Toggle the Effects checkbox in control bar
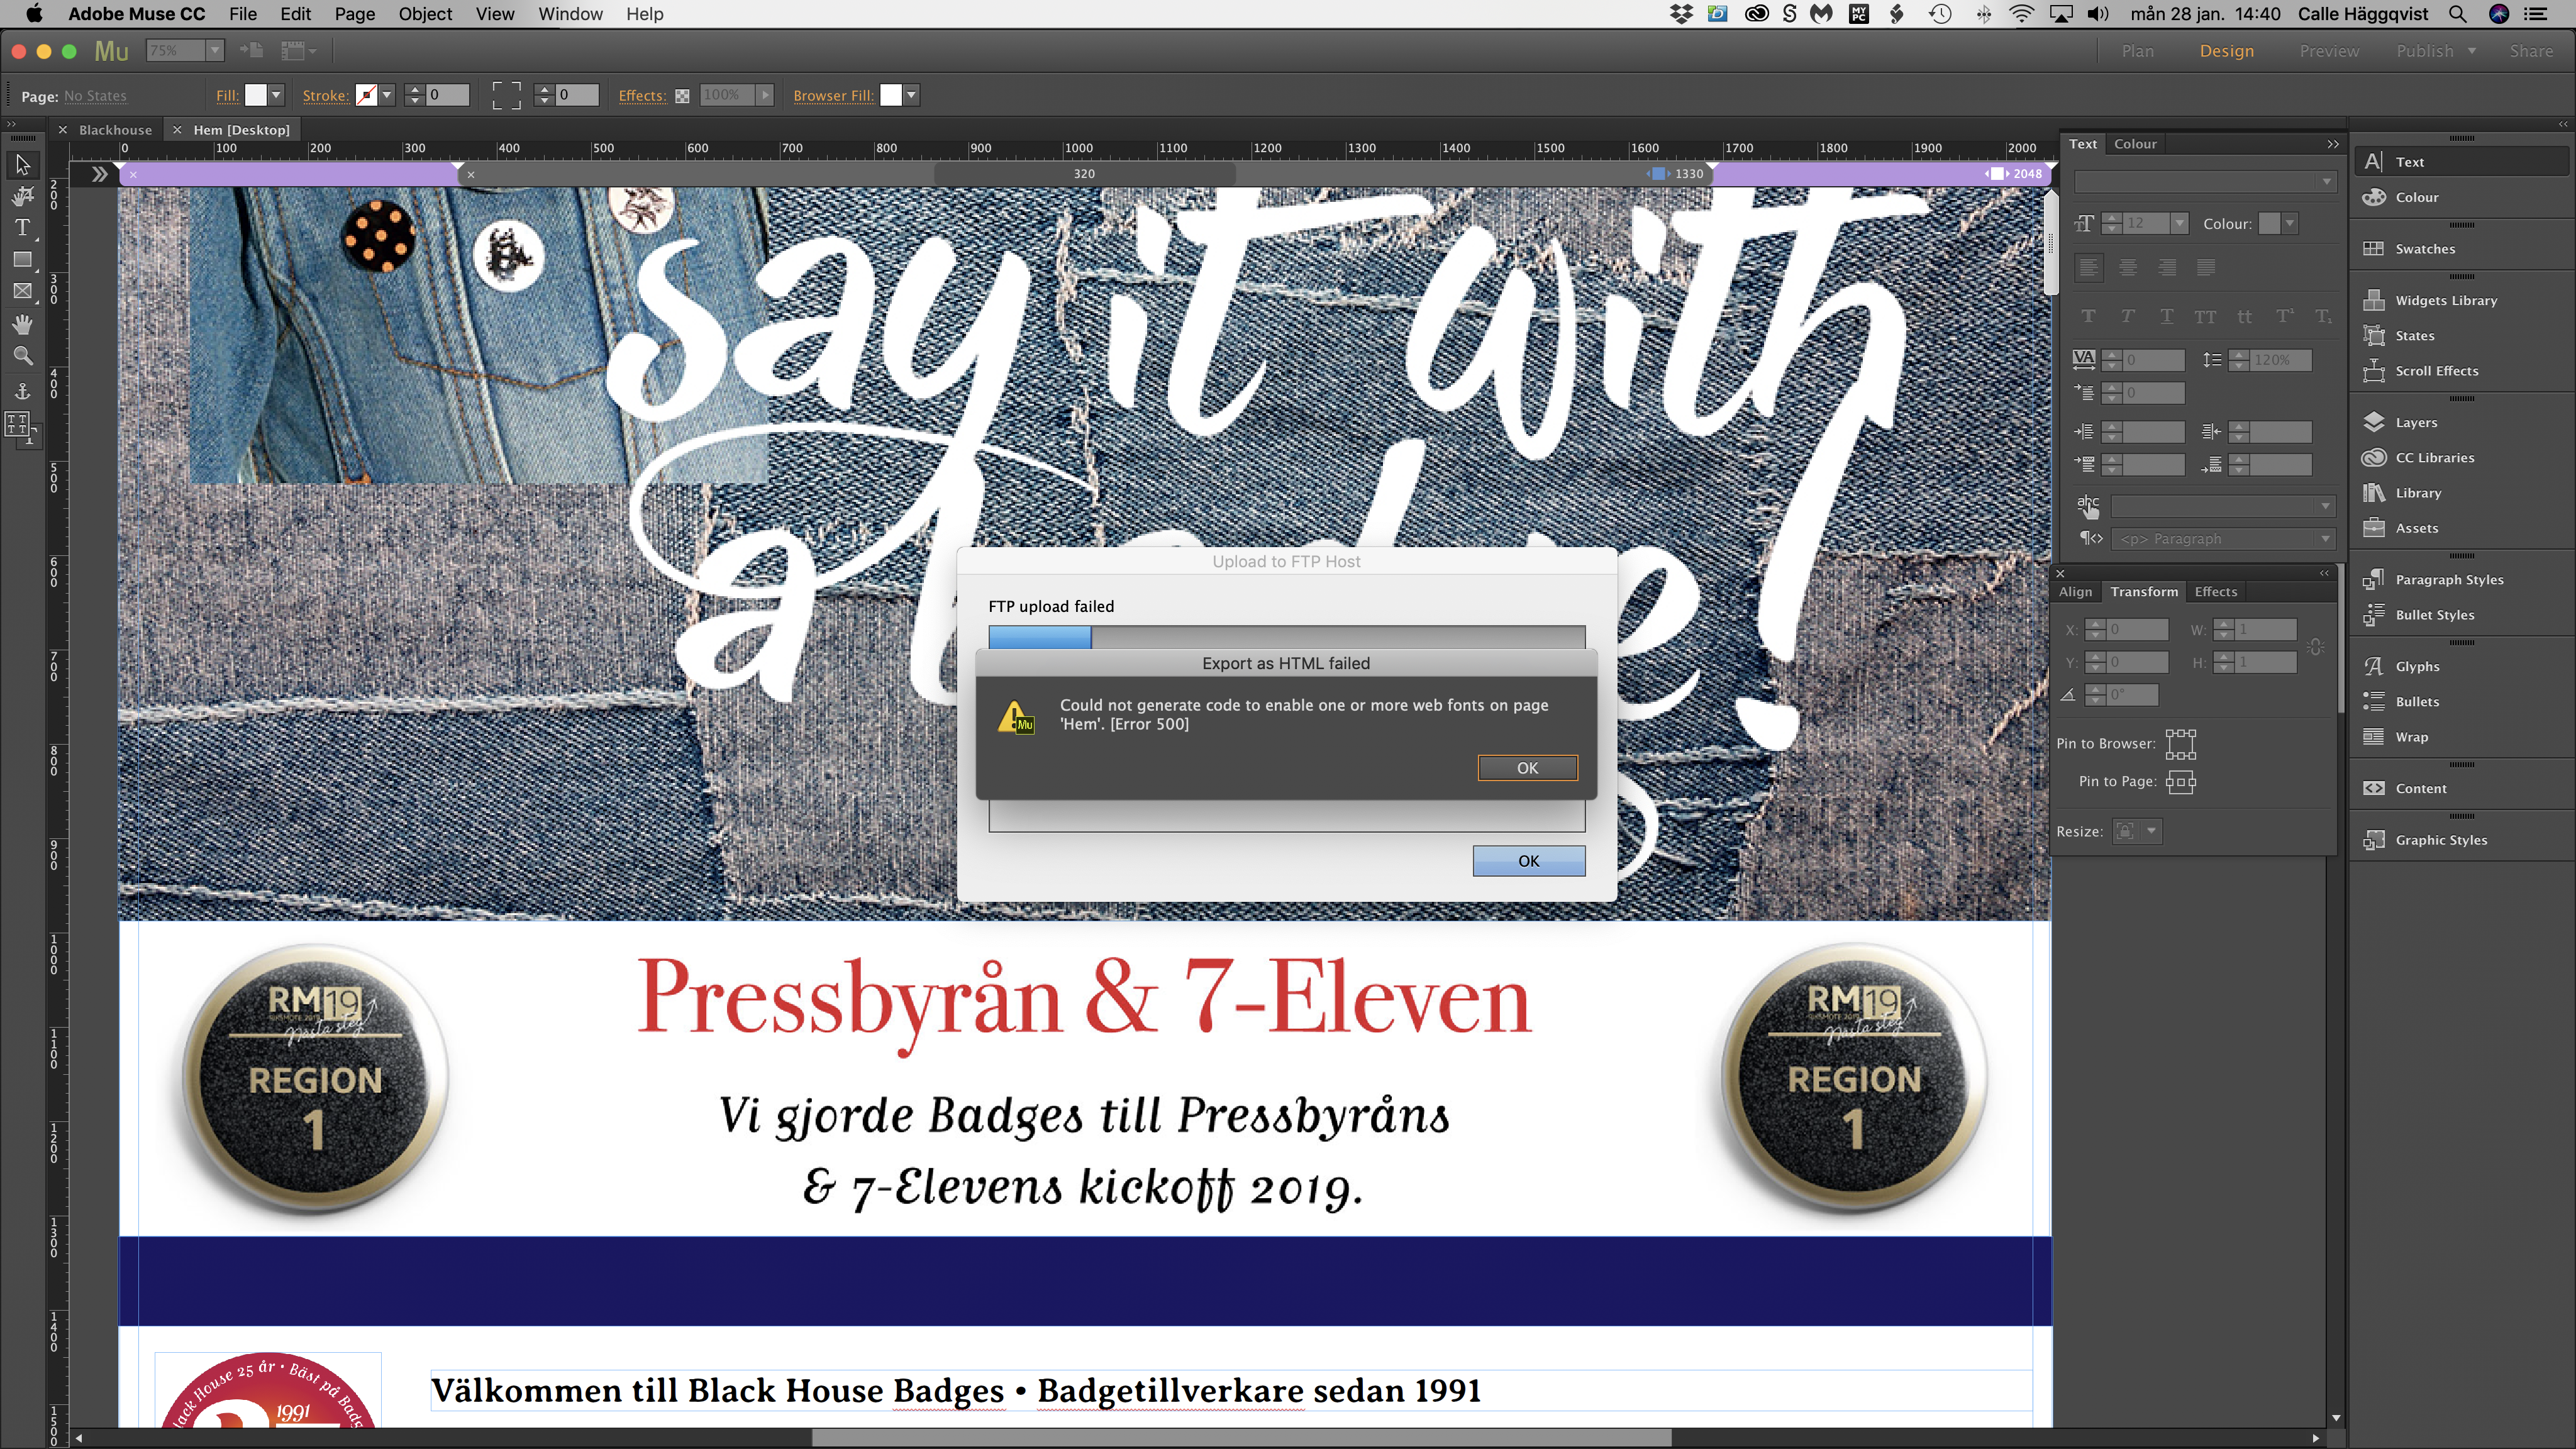The image size is (2576, 1449). click(682, 96)
